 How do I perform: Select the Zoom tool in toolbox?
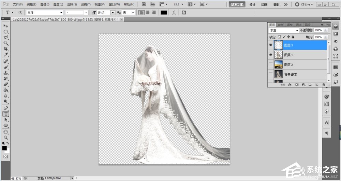pyautogui.click(x=6, y=138)
